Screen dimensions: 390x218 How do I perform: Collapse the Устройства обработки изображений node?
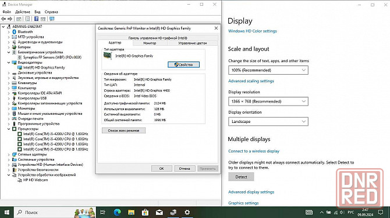9,175
